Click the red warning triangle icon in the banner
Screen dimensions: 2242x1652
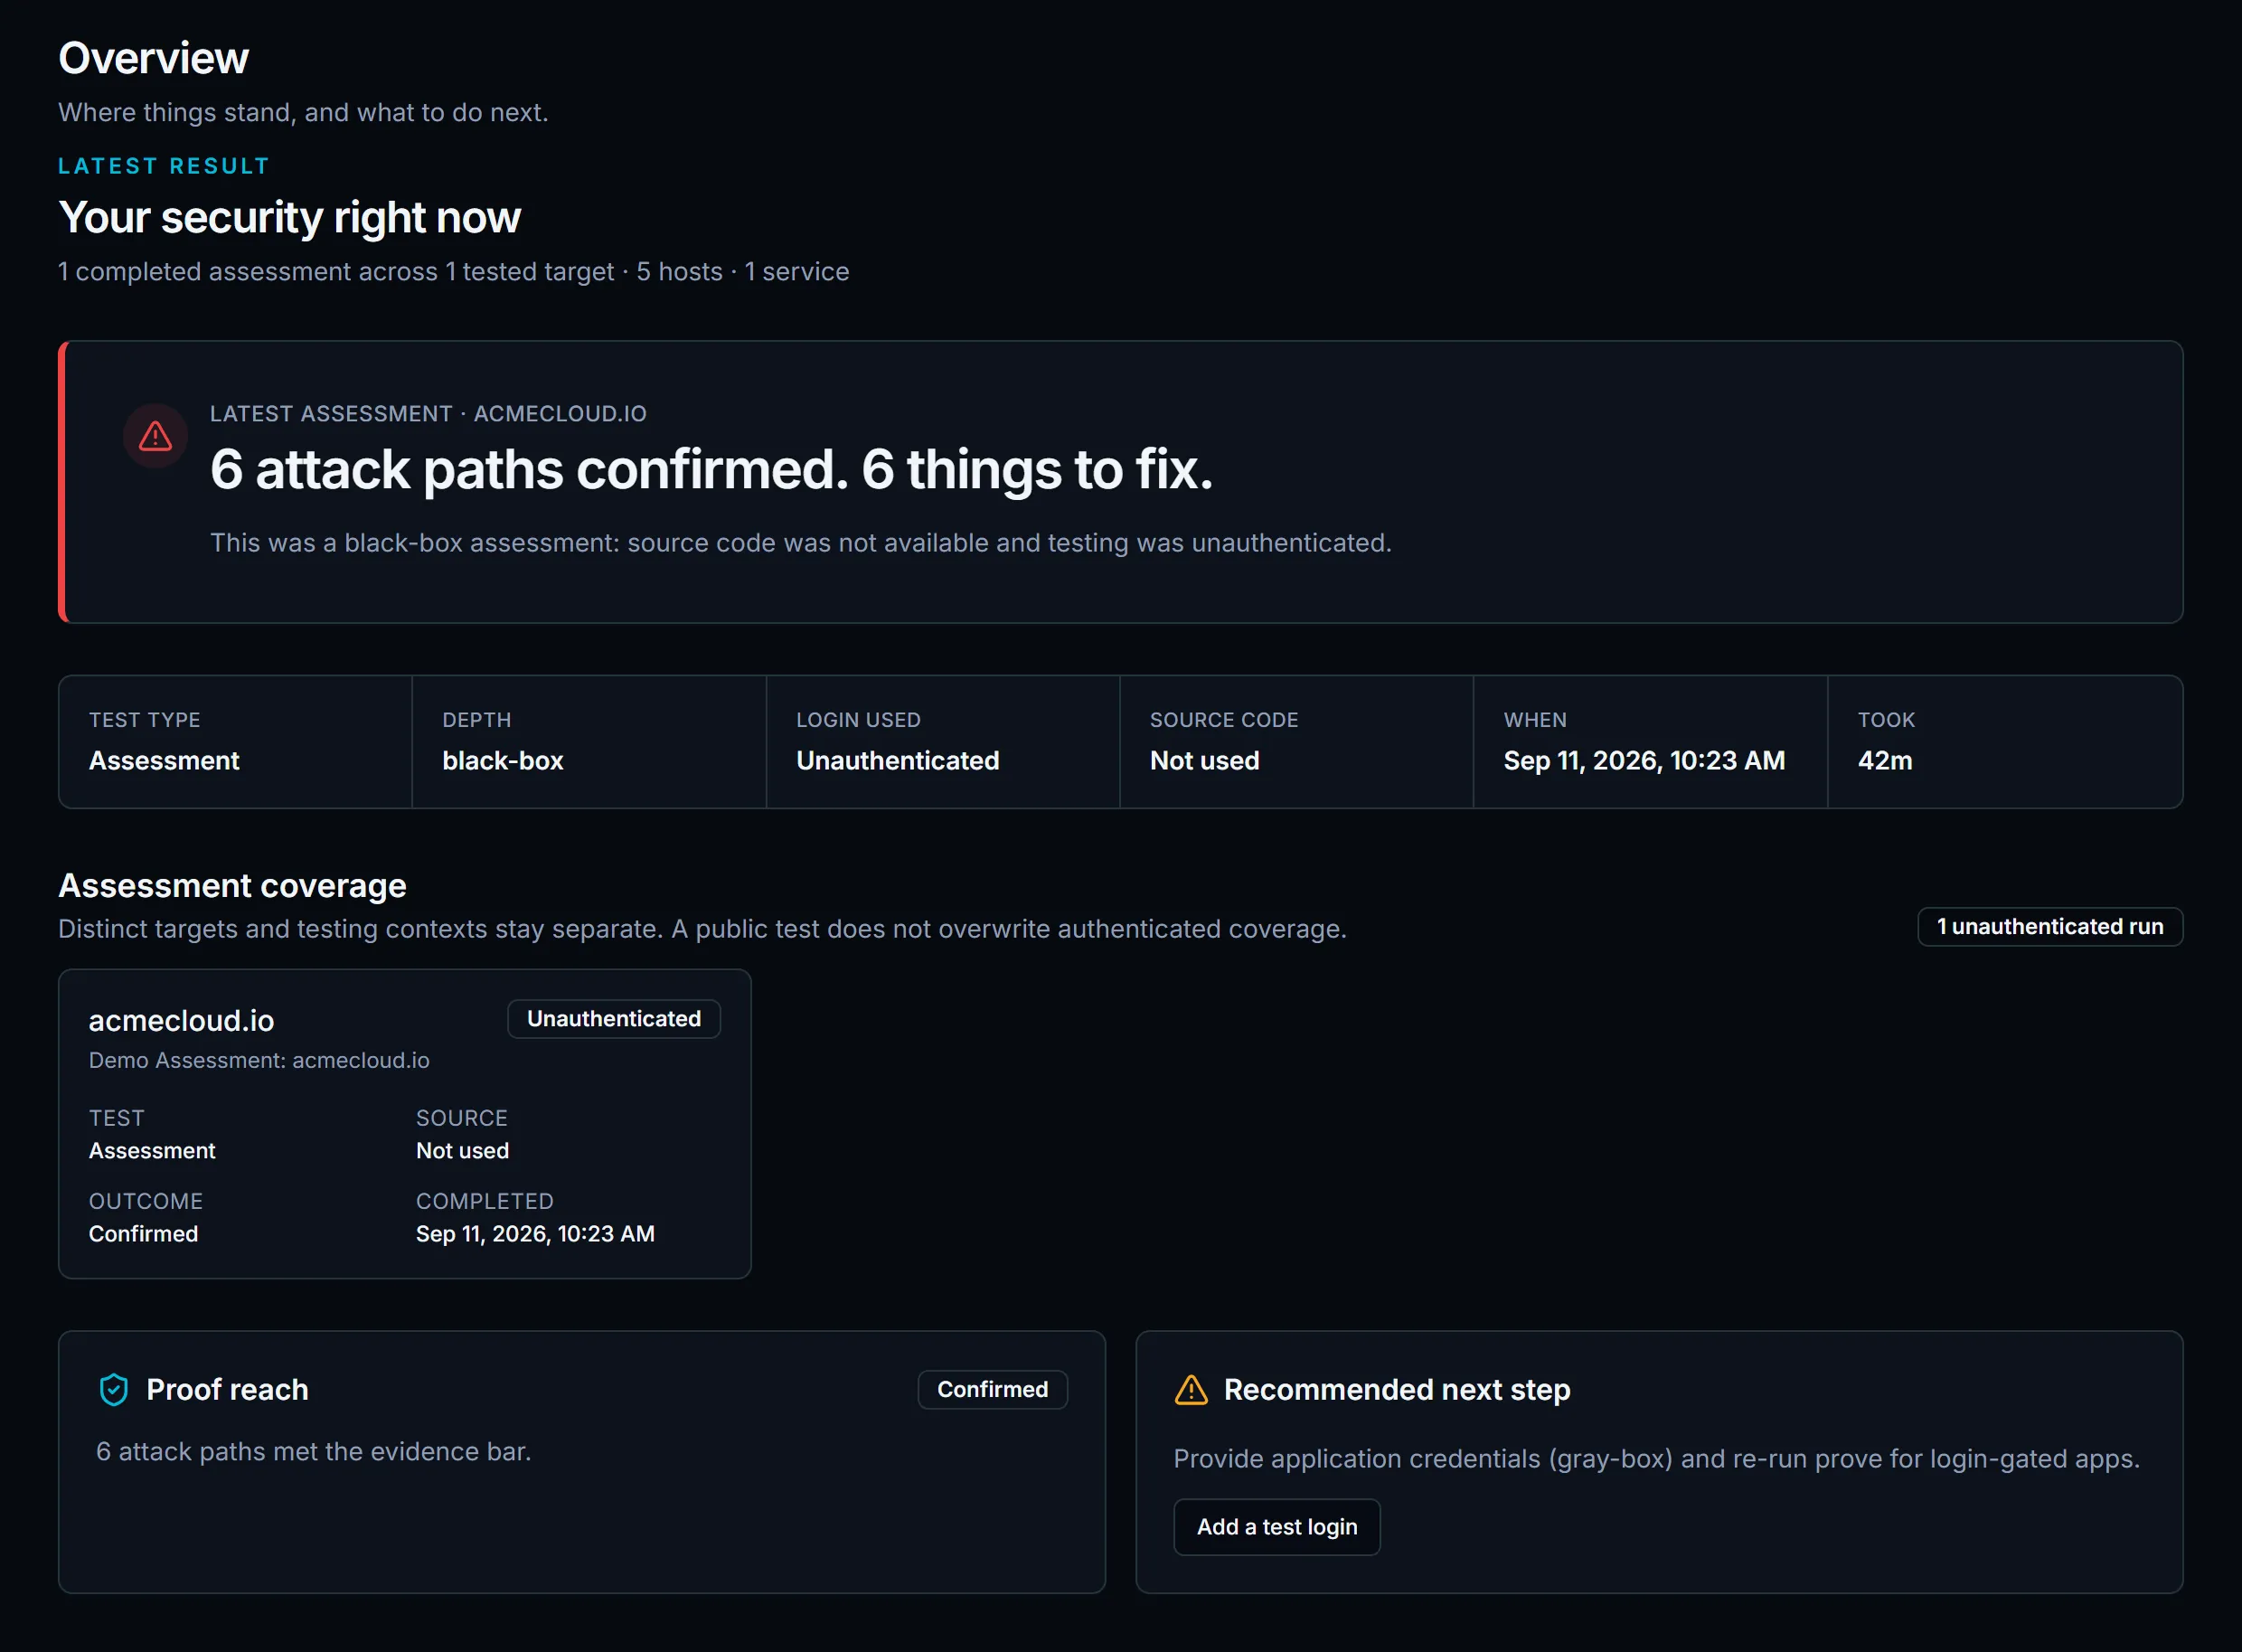pyautogui.click(x=155, y=436)
